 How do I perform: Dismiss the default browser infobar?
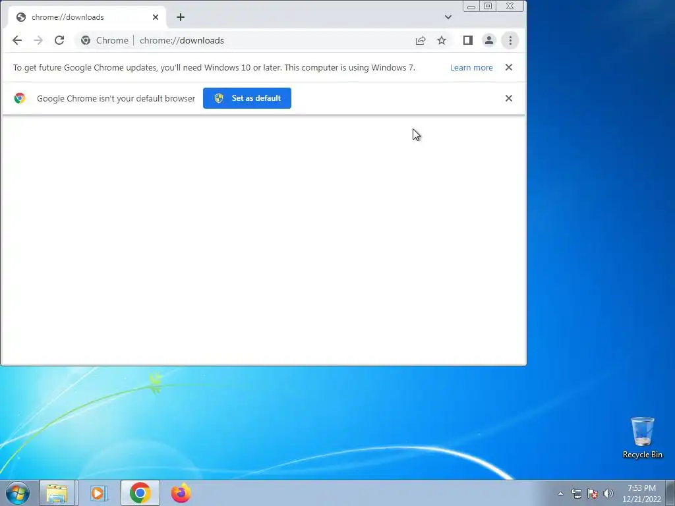(509, 98)
